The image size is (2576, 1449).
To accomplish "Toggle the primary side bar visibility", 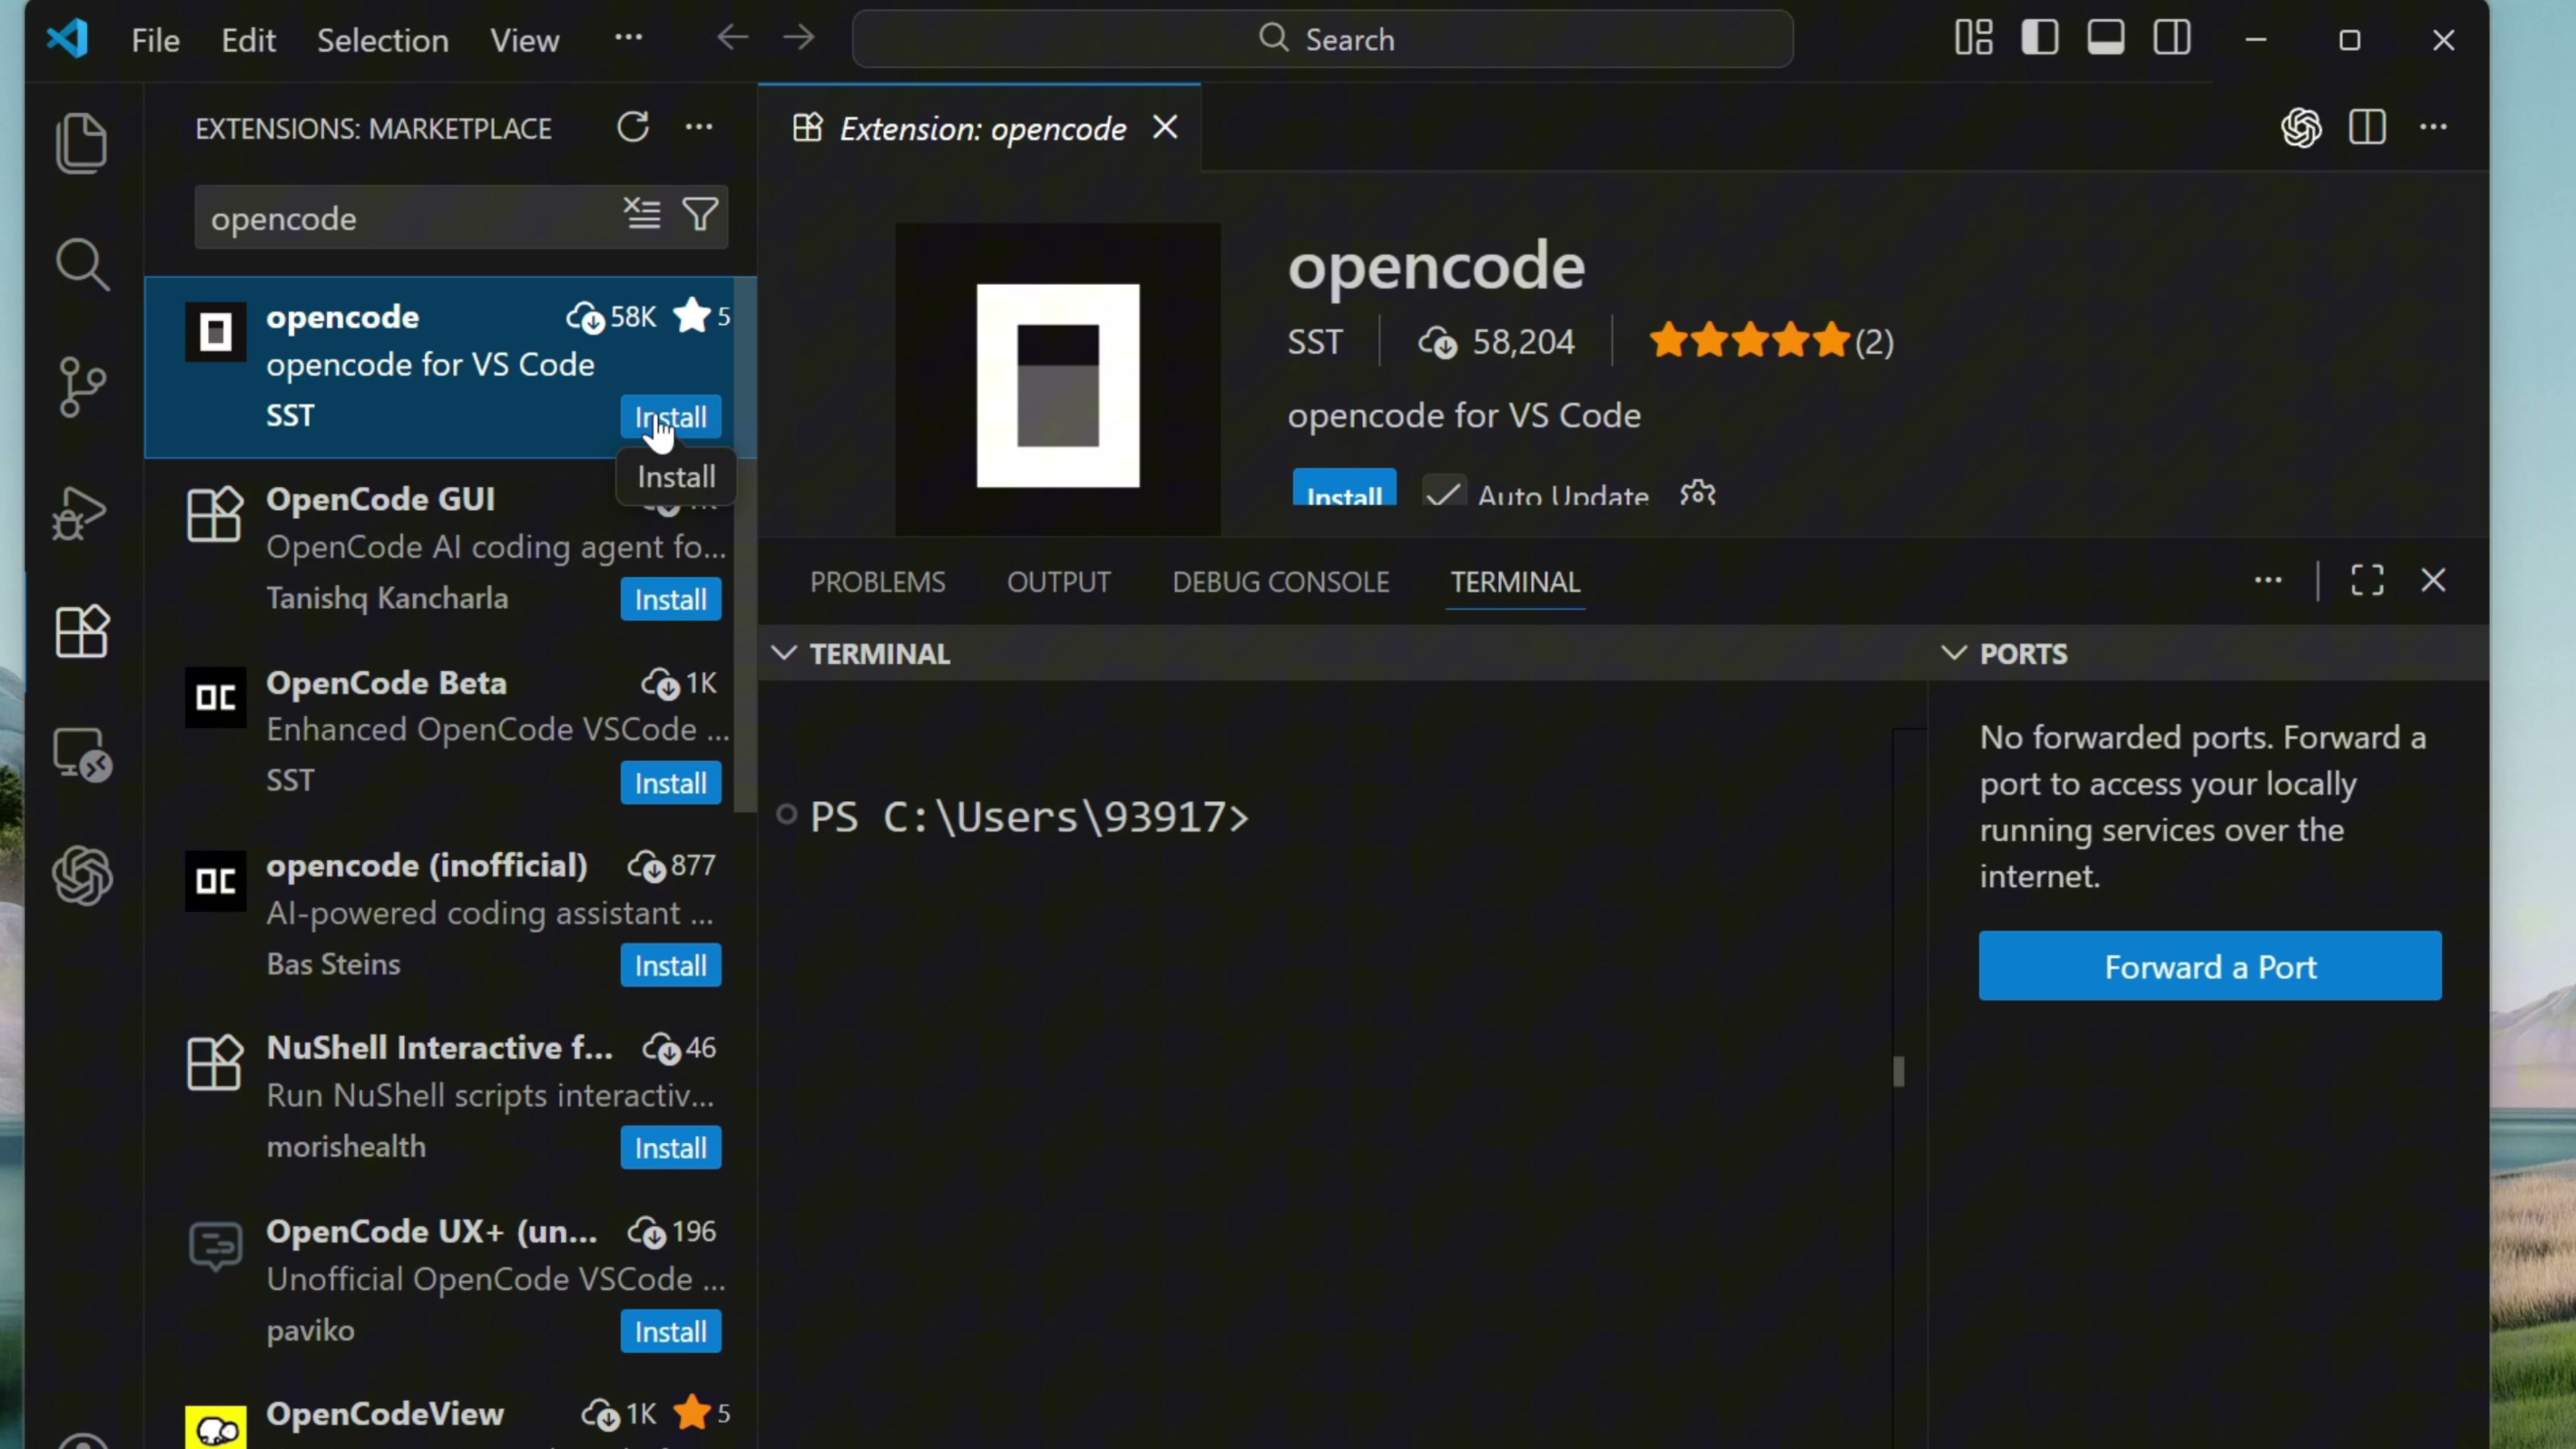I will pyautogui.click(x=2039, y=39).
